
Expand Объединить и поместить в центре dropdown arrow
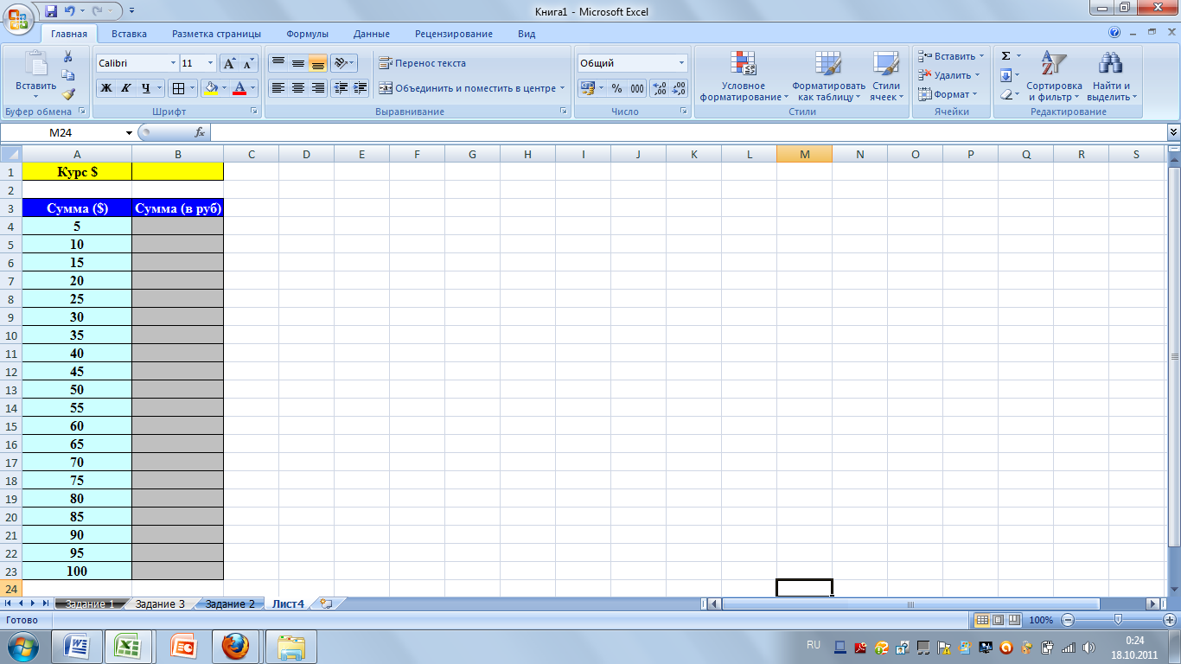tap(562, 88)
